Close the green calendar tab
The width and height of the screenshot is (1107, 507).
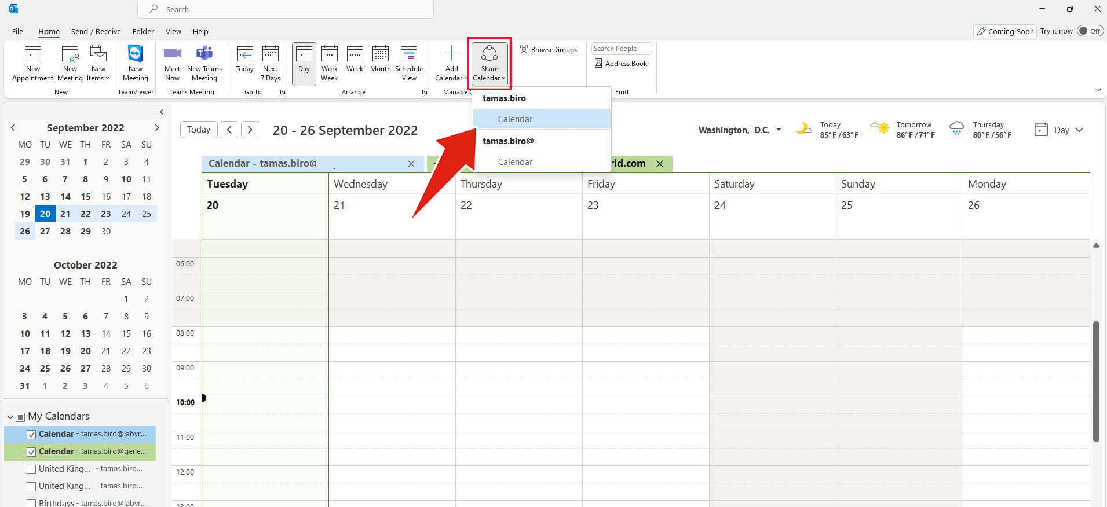coord(660,164)
